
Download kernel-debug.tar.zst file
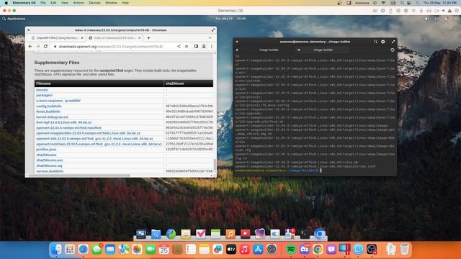(52, 117)
